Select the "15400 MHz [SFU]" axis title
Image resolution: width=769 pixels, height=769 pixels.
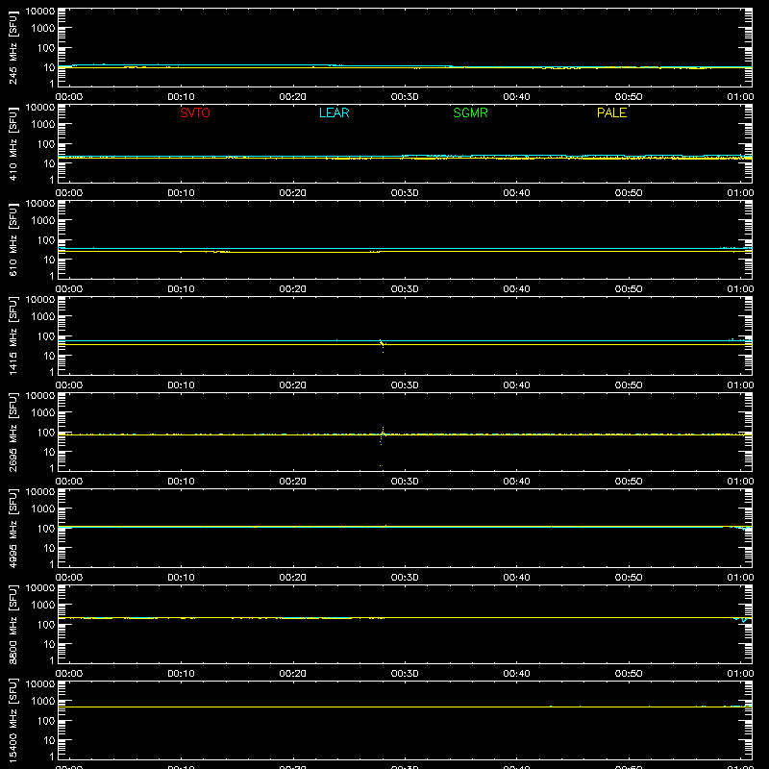coord(12,720)
